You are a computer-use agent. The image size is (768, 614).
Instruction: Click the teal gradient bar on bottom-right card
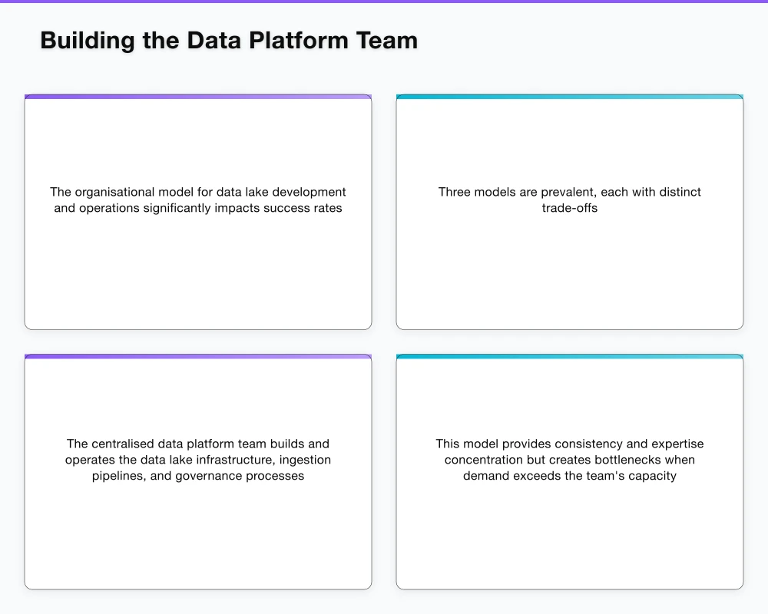tap(569, 357)
